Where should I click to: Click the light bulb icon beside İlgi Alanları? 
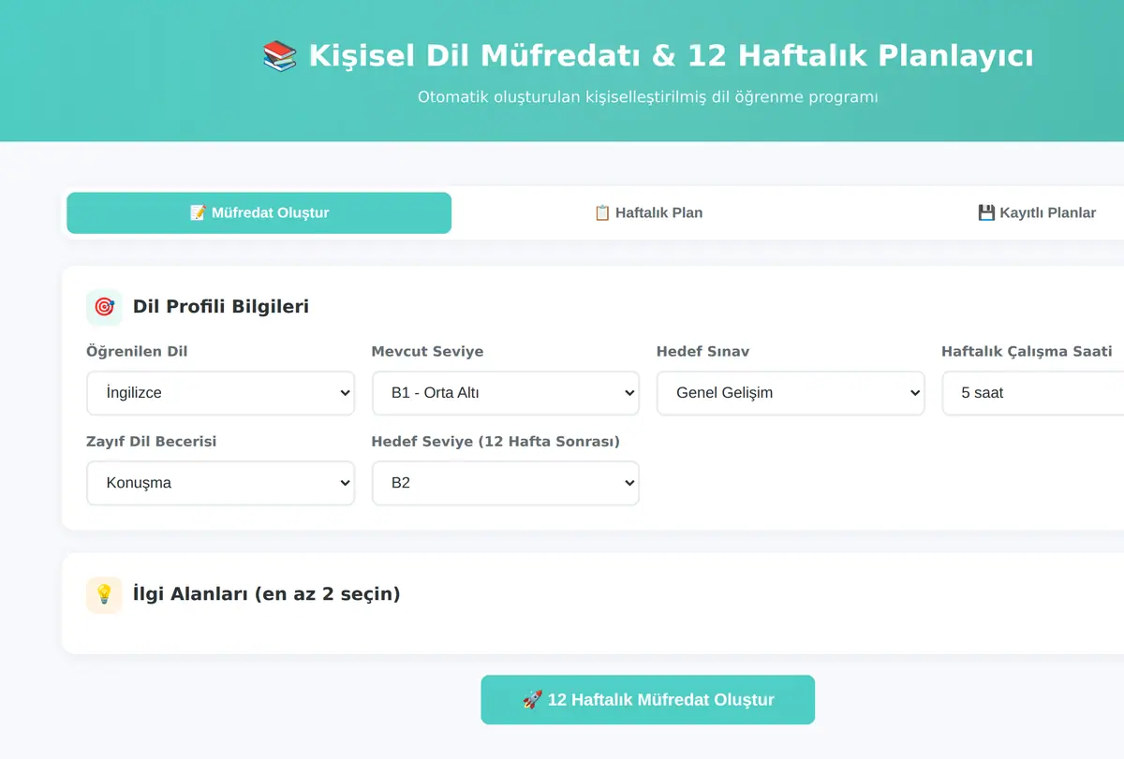pyautogui.click(x=104, y=594)
